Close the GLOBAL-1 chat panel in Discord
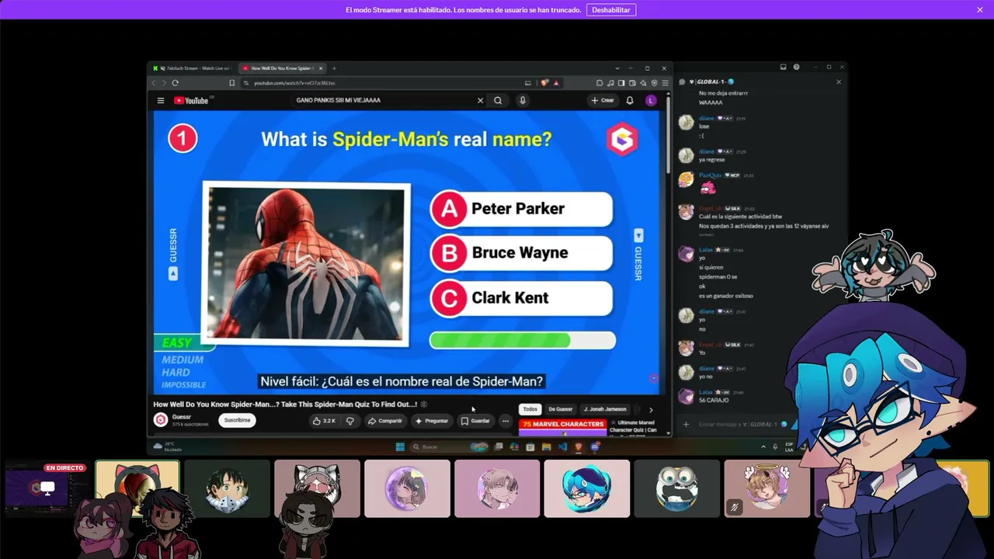Viewport: 994px width, 559px height. (x=839, y=82)
